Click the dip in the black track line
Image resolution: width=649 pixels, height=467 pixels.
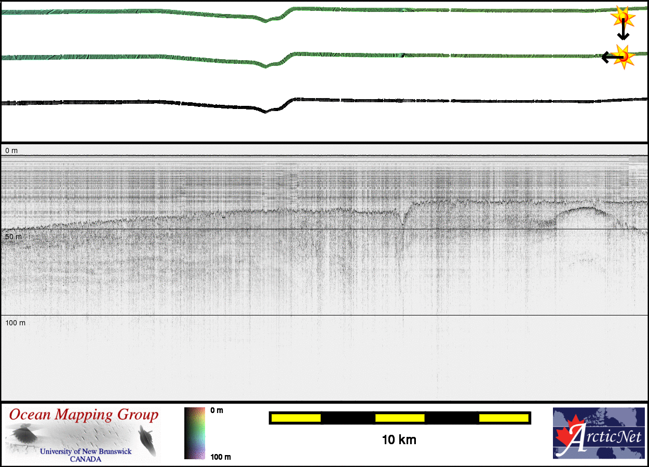[266, 110]
